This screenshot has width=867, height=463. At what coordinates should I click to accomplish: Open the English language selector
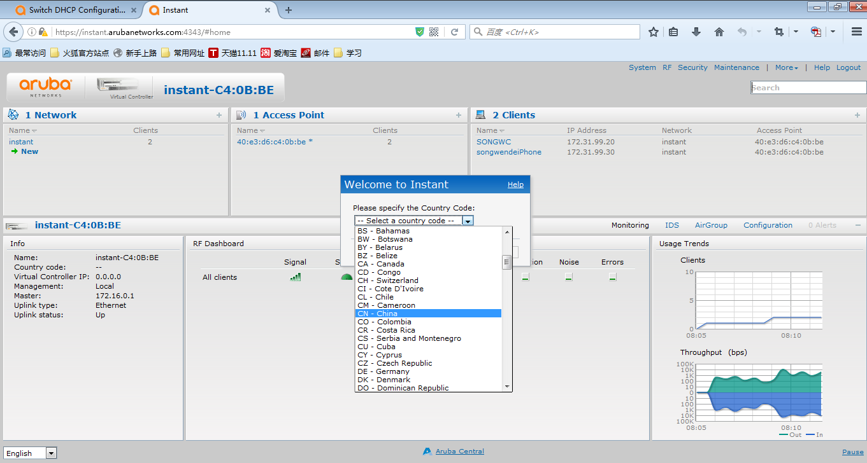click(x=30, y=453)
